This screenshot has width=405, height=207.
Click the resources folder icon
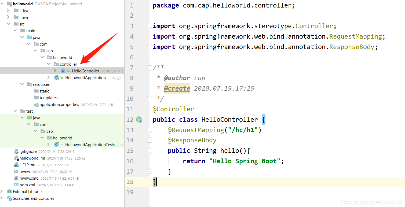coord(30,84)
